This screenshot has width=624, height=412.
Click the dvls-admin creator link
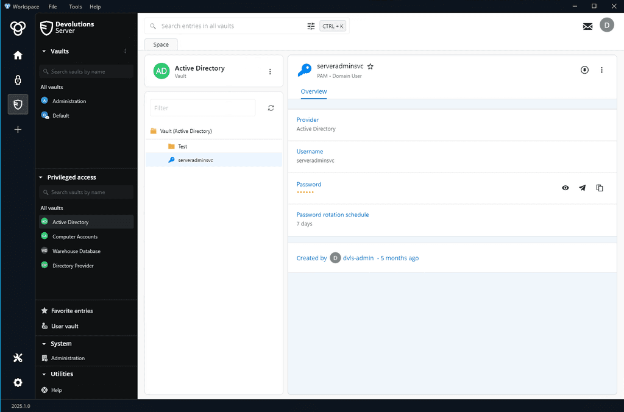click(358, 258)
